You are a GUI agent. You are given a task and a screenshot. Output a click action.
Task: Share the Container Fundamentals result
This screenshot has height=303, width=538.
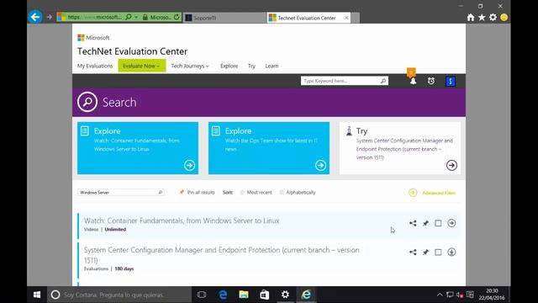[x=413, y=223]
